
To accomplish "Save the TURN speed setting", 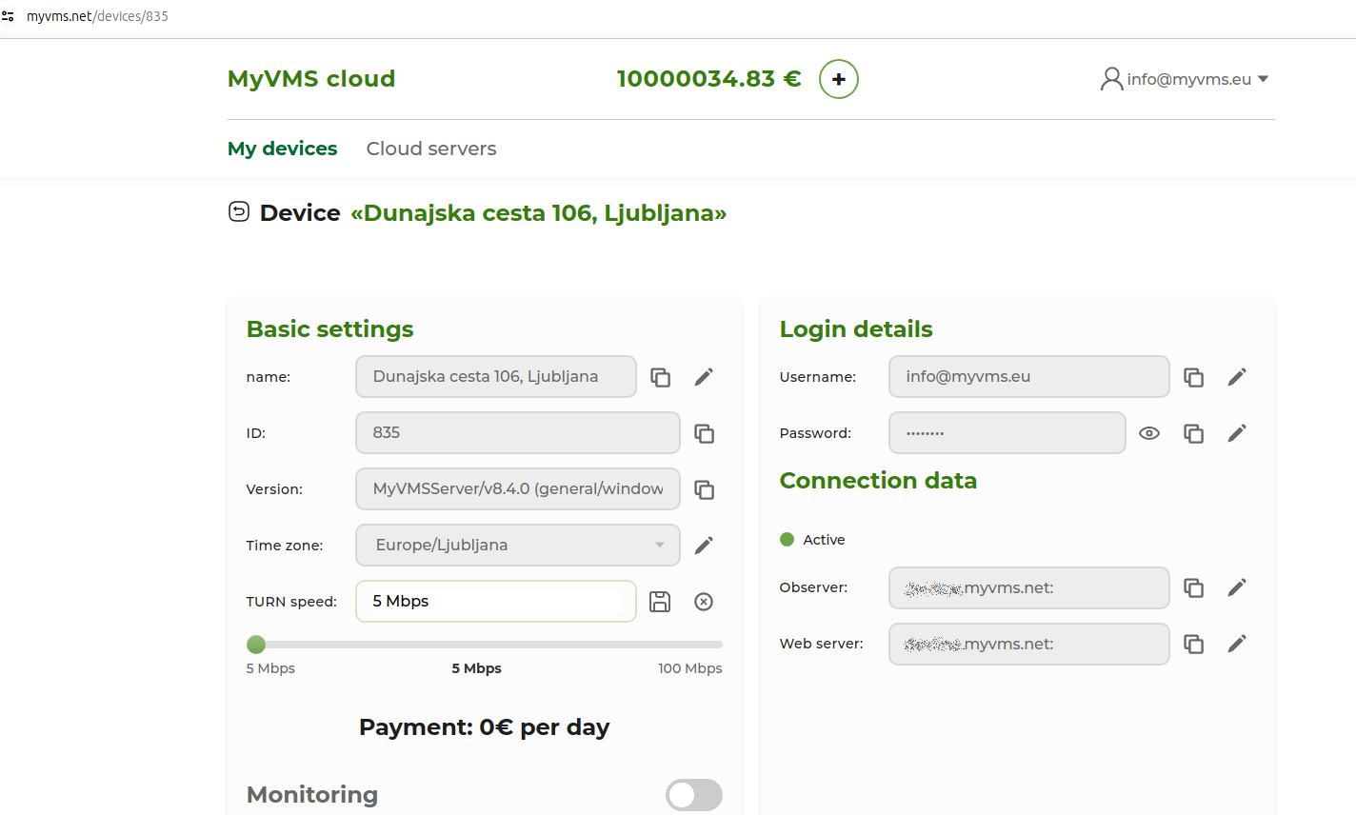I will click(x=660, y=602).
